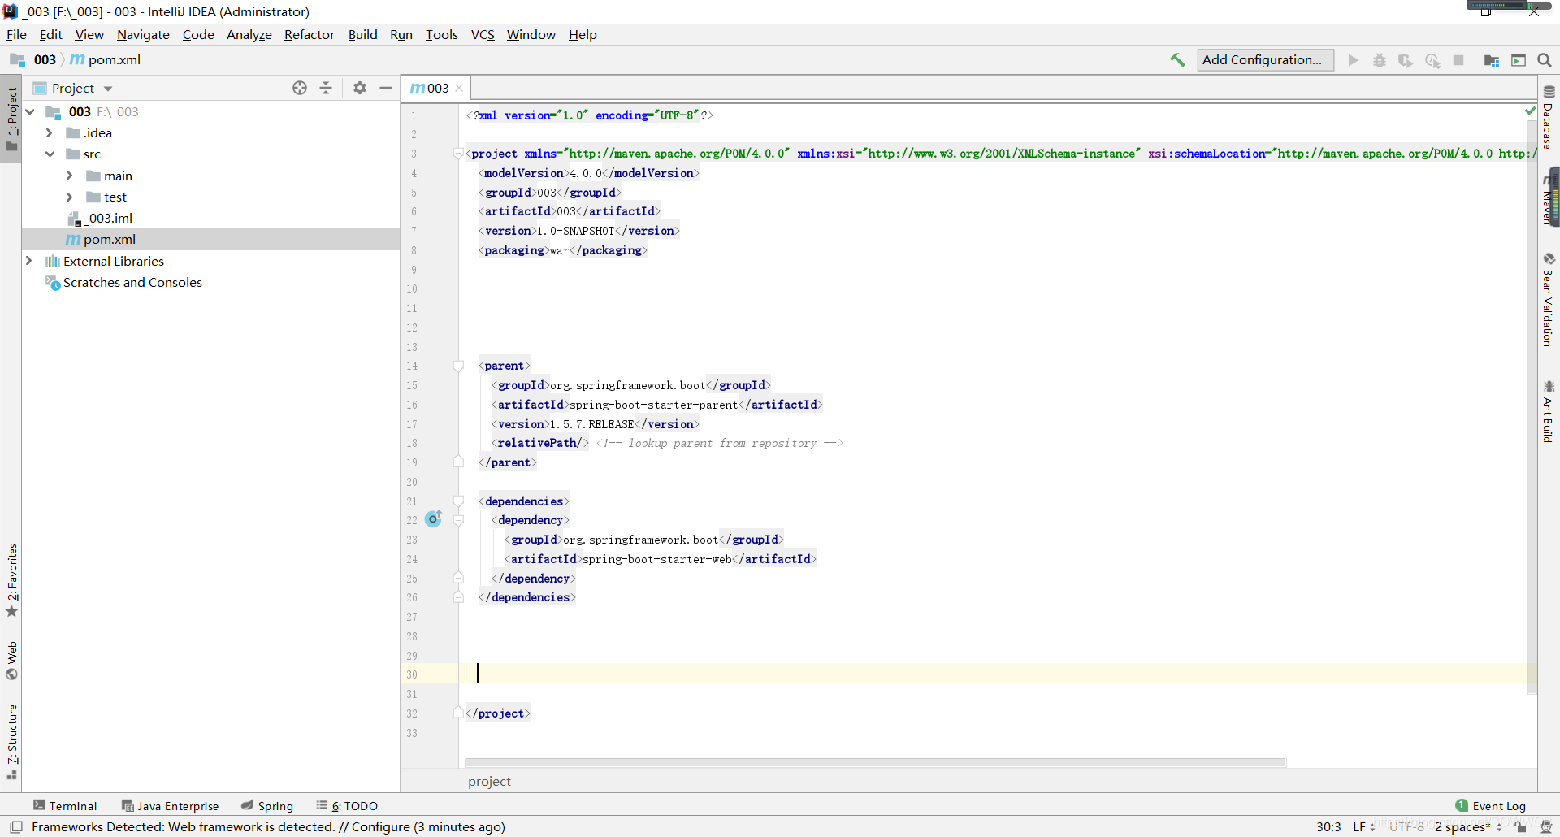Screen dimensions: 1560x837
Task: Close the 003 editor tab
Action: tap(459, 88)
